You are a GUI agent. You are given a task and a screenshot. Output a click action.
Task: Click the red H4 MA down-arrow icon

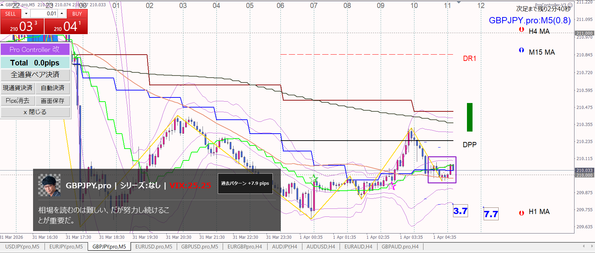tap(521, 30)
